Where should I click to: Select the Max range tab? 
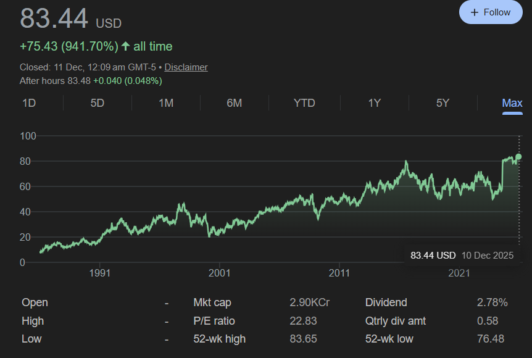[512, 103]
